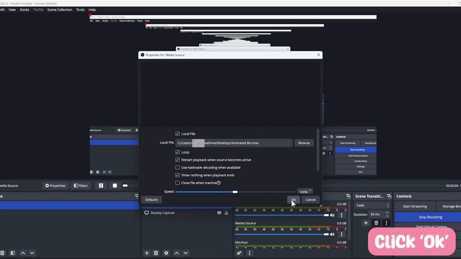
Task: Open advanced audio properties gears icon
Action: 239,253
